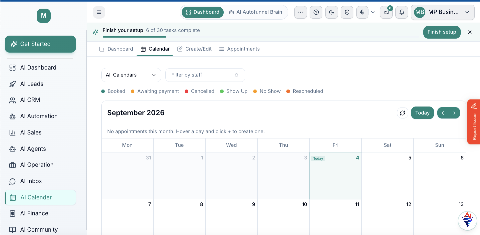480x235 pixels.
Task: Open AI Automation in sidebar
Action: (x=40, y=116)
